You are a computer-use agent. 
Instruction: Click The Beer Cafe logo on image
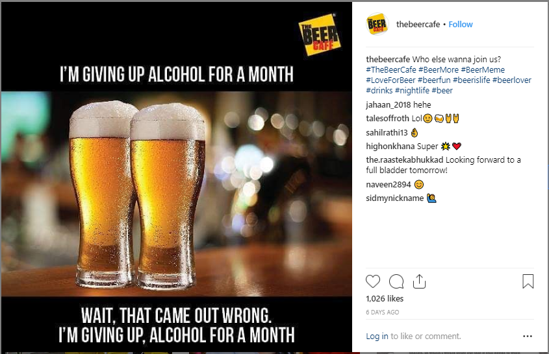pos(319,36)
